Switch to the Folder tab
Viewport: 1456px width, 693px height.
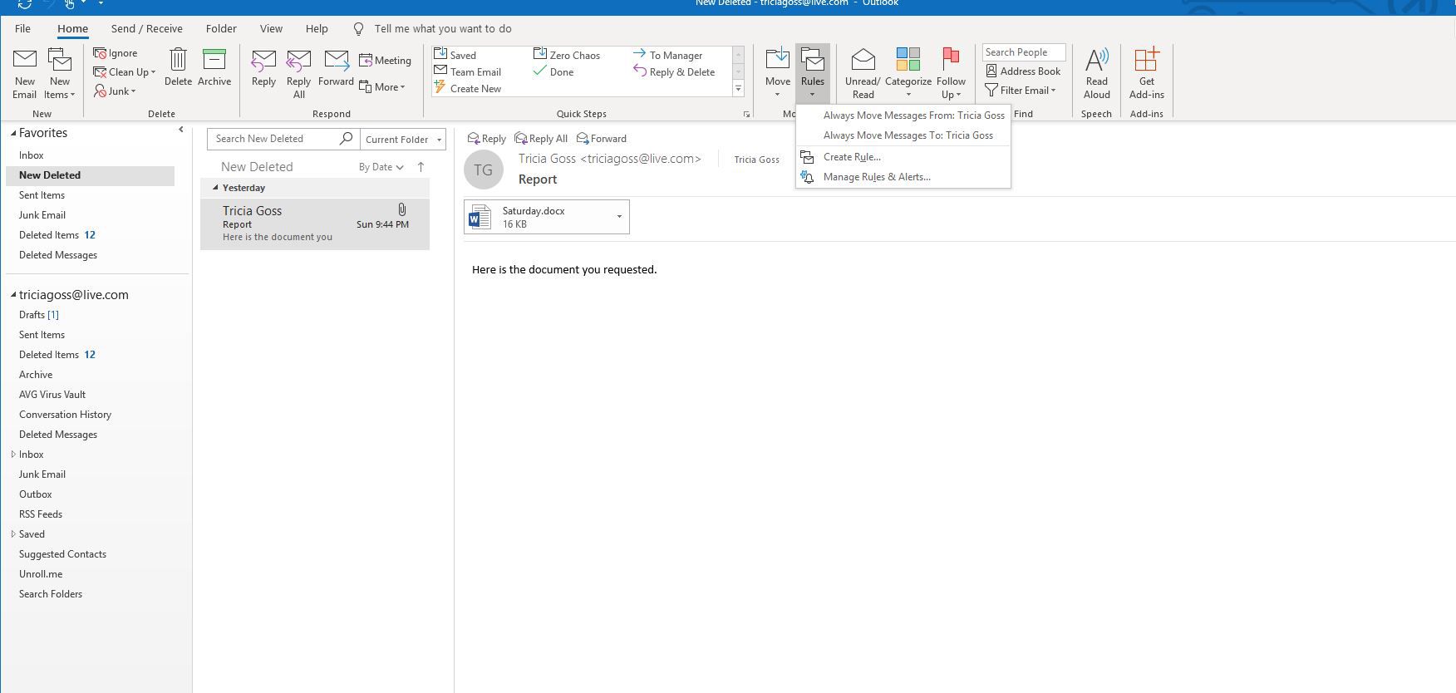(x=221, y=28)
